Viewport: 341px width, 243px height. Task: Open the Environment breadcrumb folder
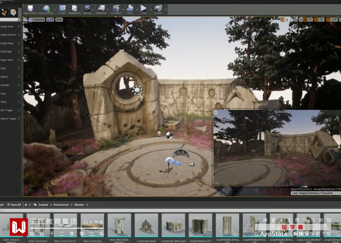[x=61, y=205]
